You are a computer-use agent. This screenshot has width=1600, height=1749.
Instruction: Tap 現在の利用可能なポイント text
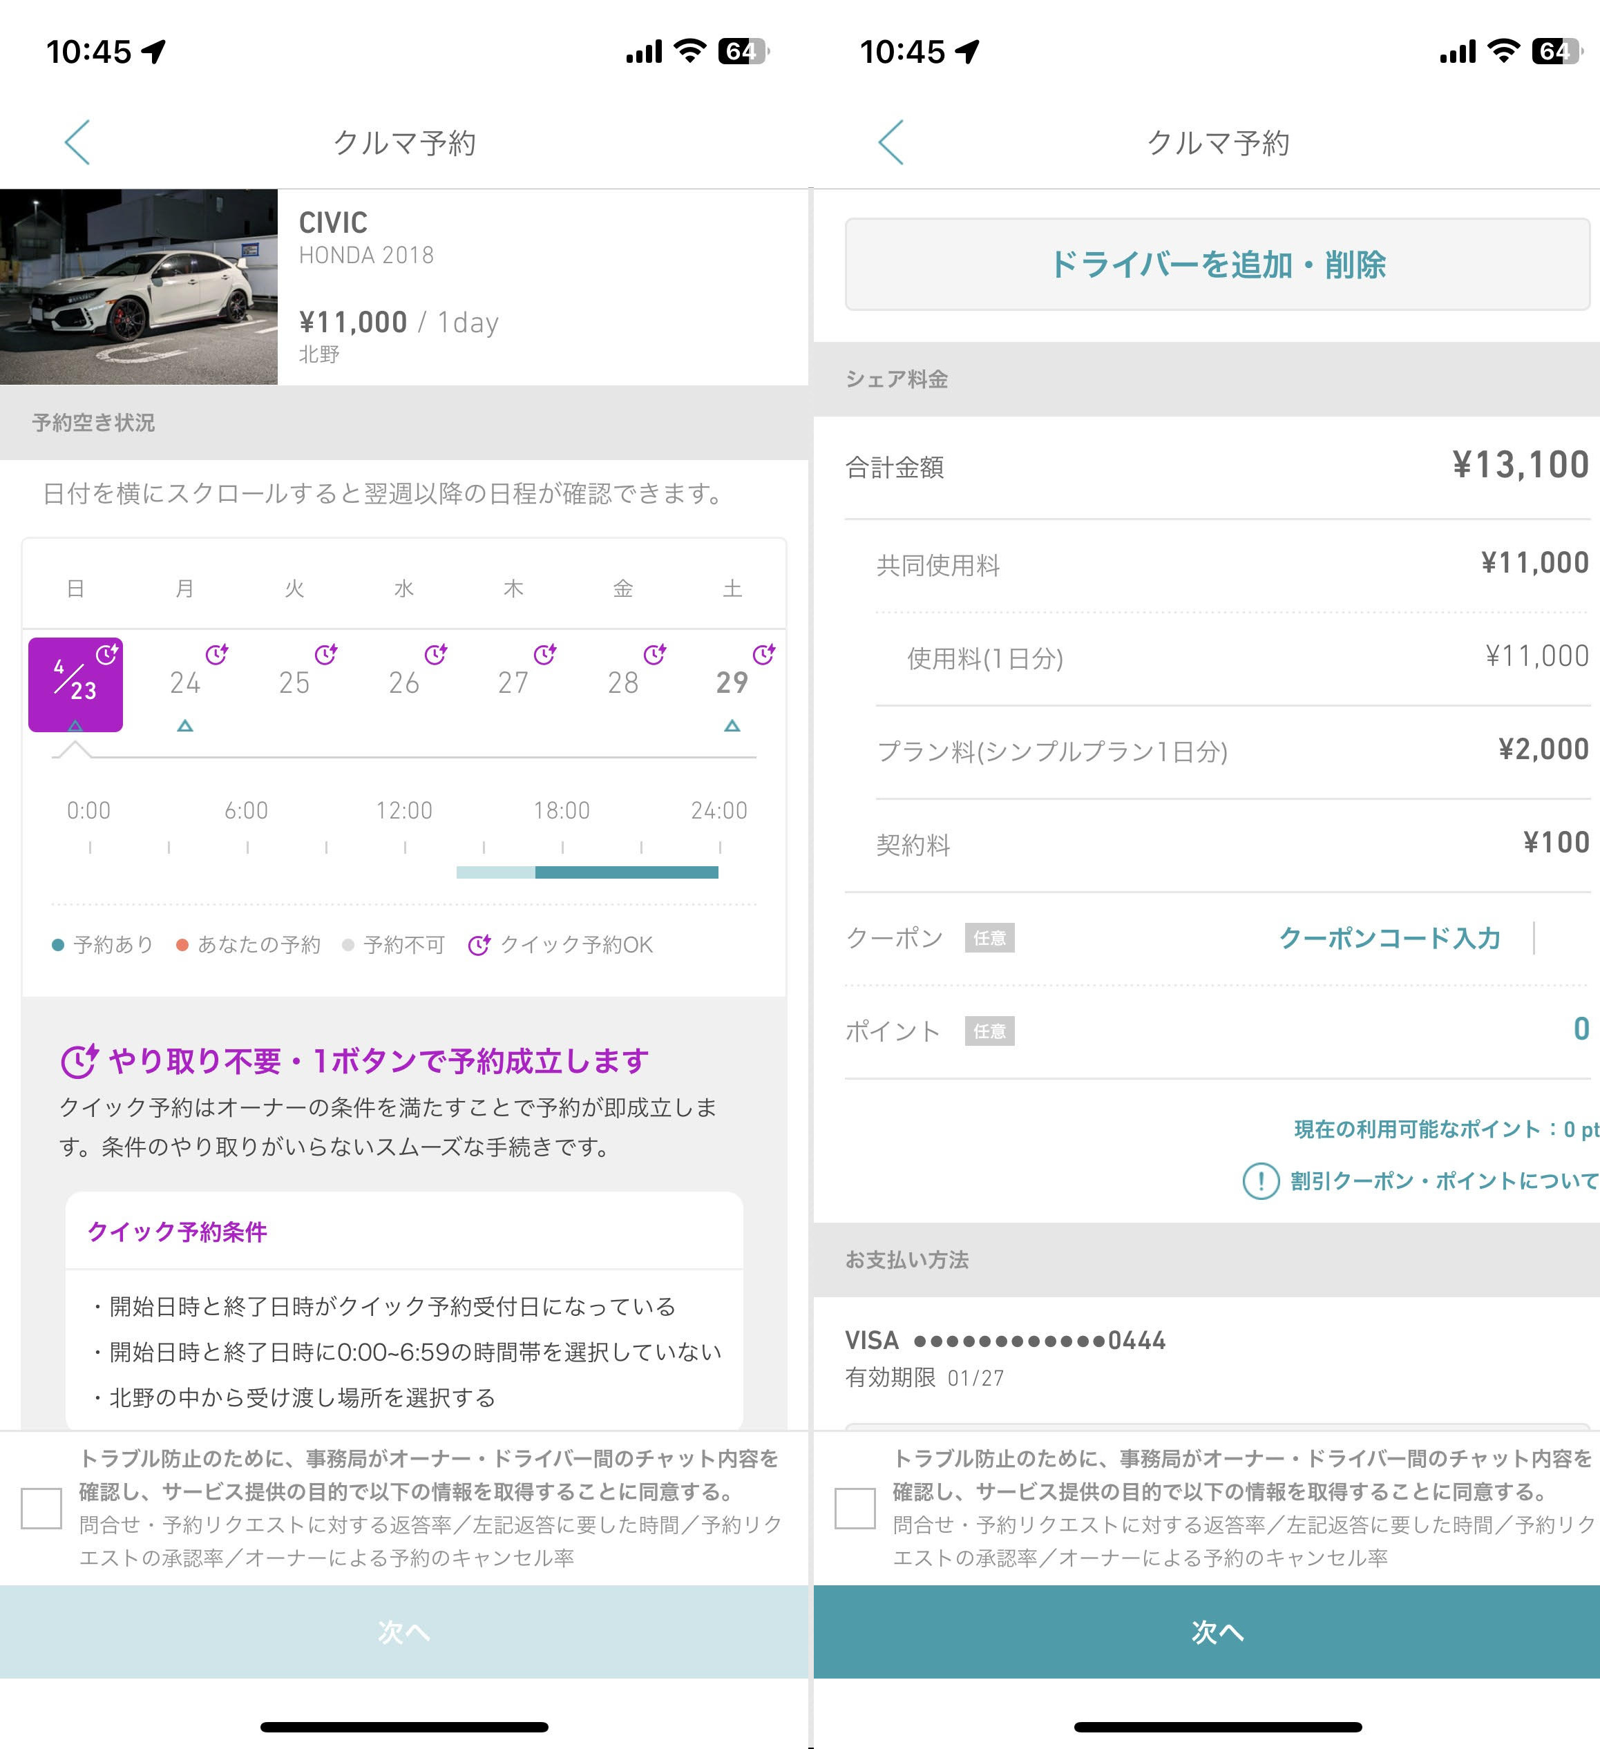[1447, 1129]
